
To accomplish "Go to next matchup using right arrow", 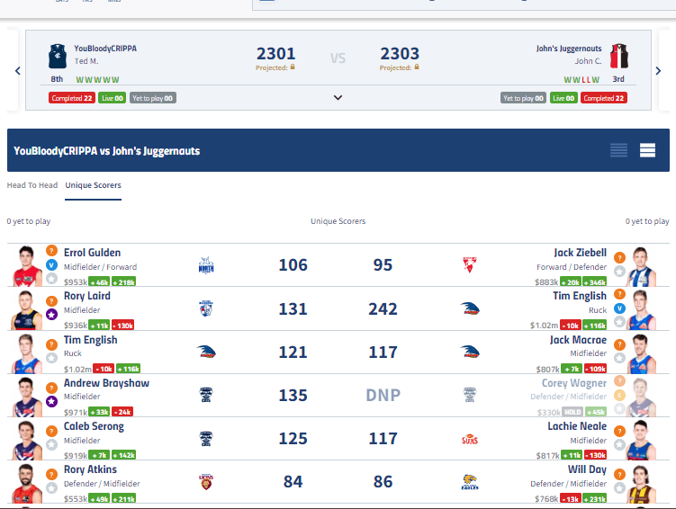I will click(660, 70).
